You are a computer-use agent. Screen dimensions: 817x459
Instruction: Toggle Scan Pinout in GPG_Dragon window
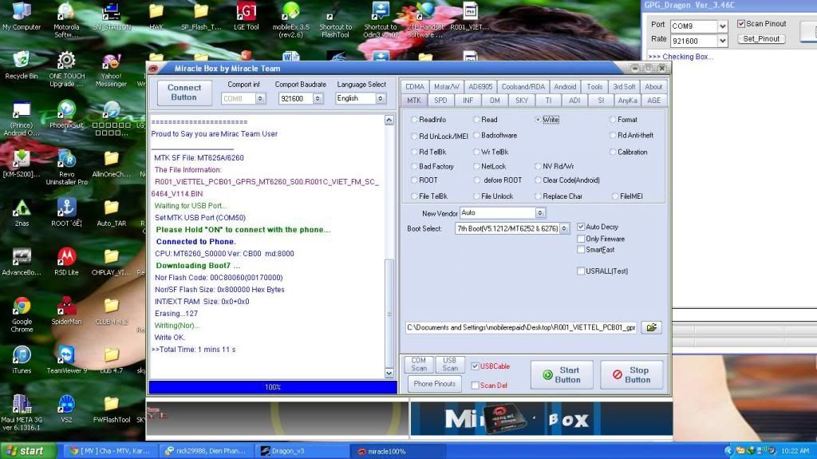pos(741,23)
